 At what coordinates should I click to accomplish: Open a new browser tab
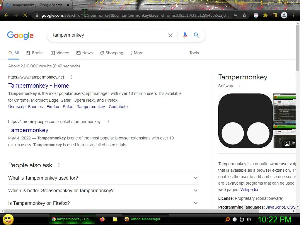point(79,5)
